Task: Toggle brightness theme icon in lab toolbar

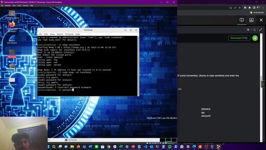Action: (x=248, y=30)
